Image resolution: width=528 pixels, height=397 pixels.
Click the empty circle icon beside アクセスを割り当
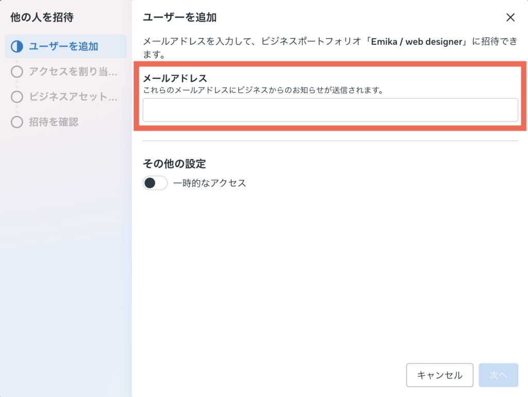tap(17, 72)
